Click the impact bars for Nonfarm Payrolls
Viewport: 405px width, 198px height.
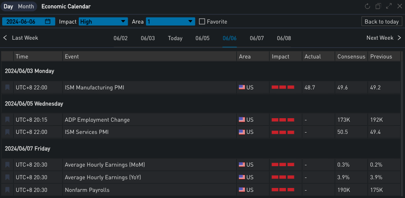[283, 190]
